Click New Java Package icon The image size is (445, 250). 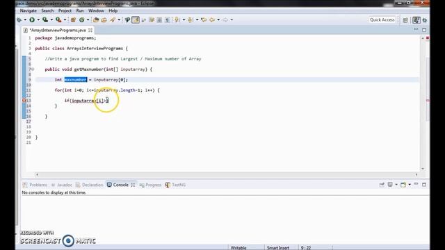(73, 20)
